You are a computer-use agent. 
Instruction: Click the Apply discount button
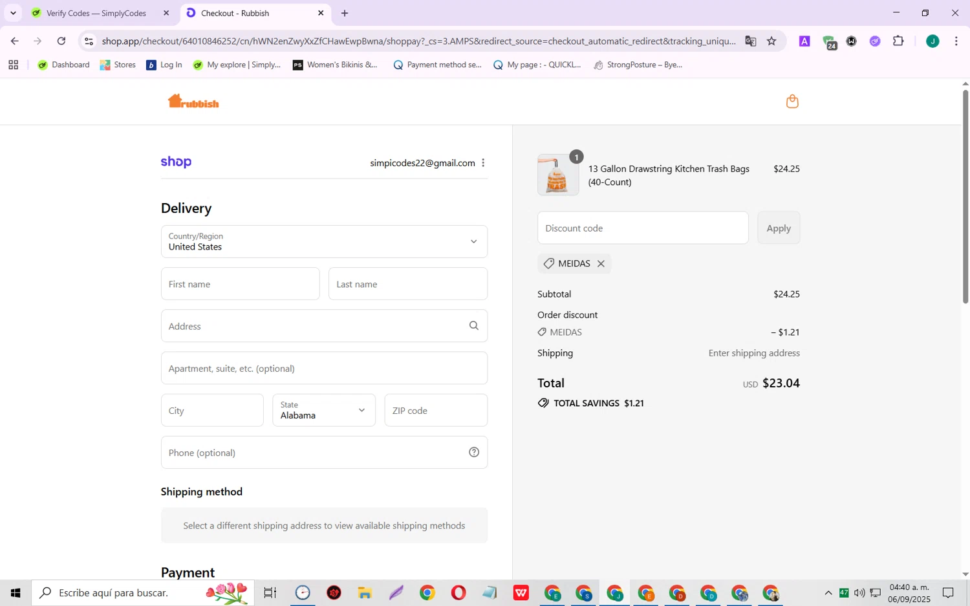pyautogui.click(x=779, y=228)
